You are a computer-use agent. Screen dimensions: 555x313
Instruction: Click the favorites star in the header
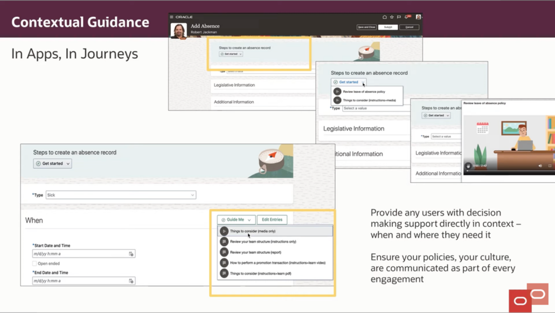click(392, 17)
